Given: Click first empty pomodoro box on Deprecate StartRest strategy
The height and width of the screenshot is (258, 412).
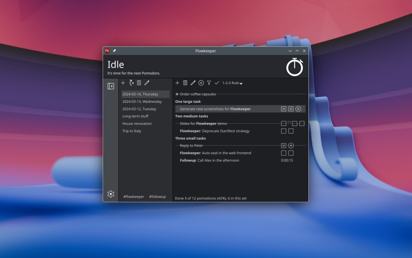Looking at the screenshot, I should (284, 131).
